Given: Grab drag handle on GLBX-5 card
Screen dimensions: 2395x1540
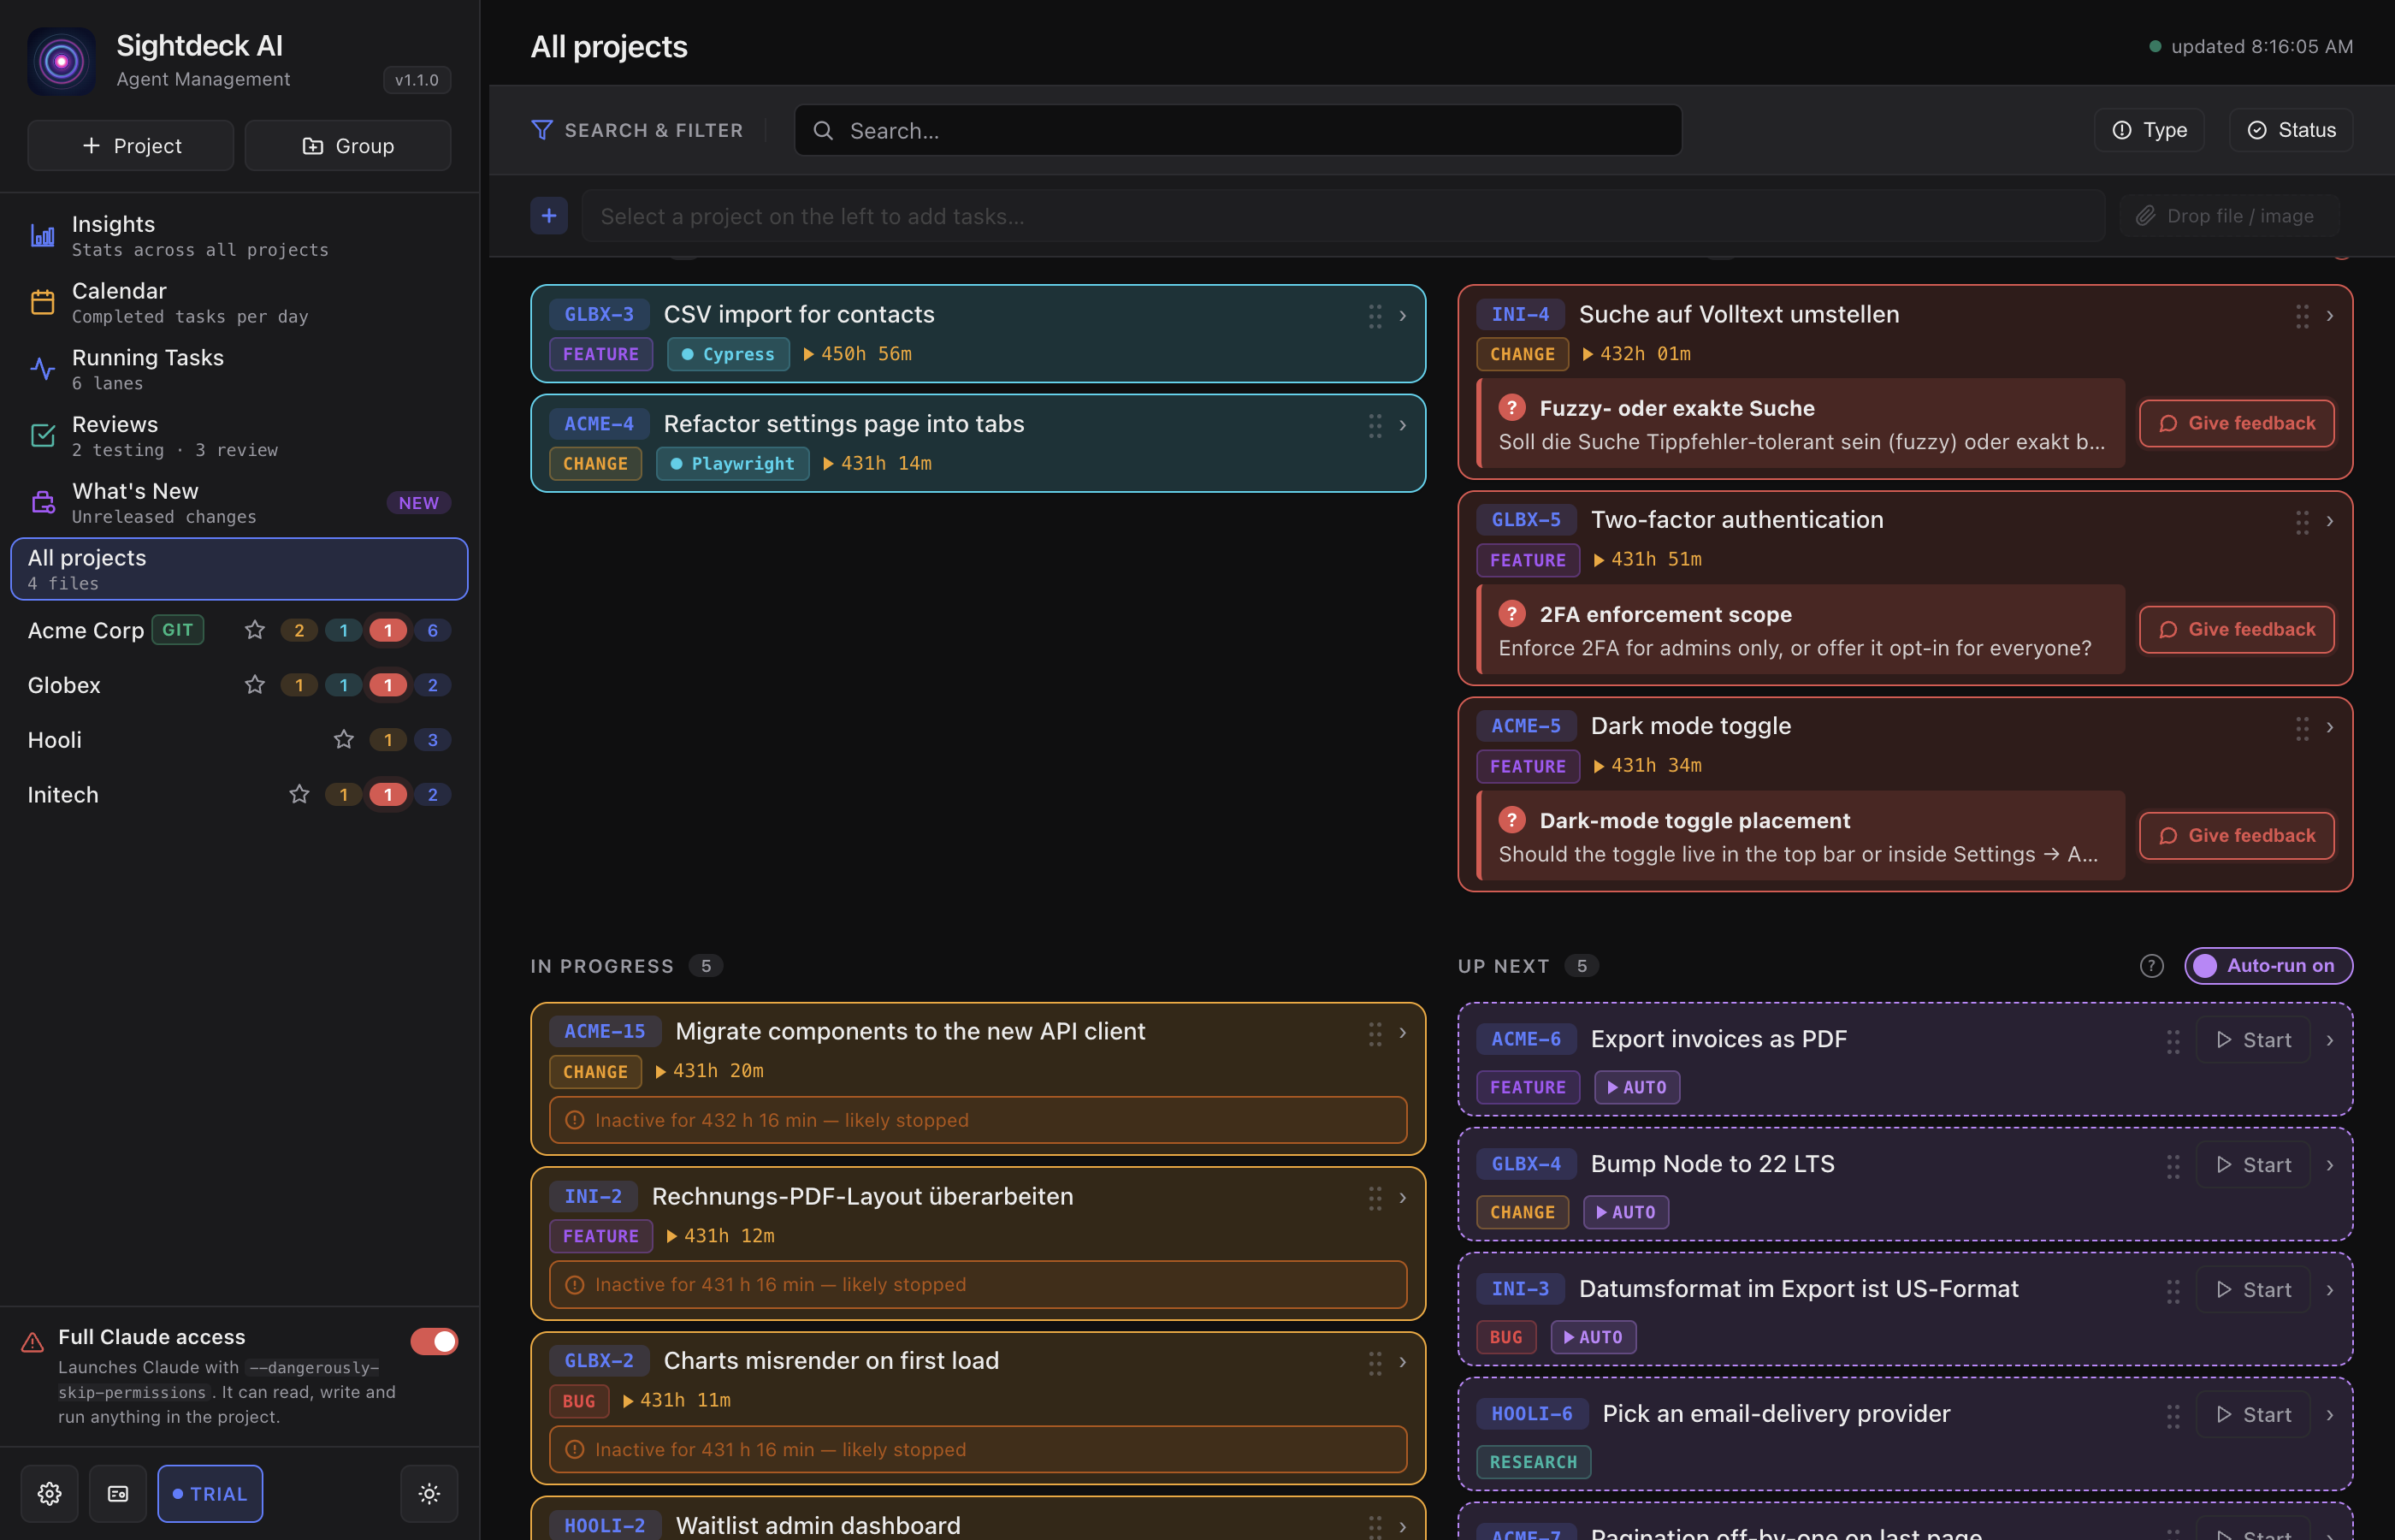Looking at the screenshot, I should tap(2302, 522).
